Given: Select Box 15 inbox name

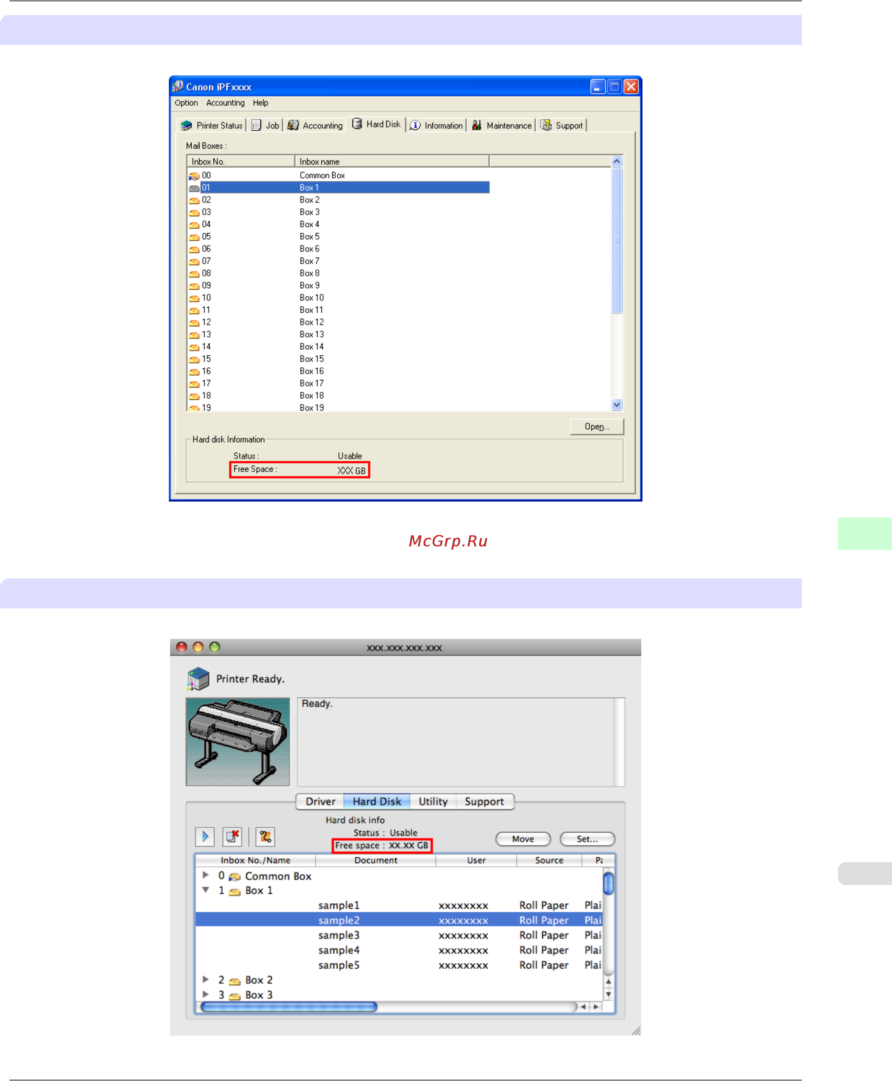Looking at the screenshot, I should [312, 359].
